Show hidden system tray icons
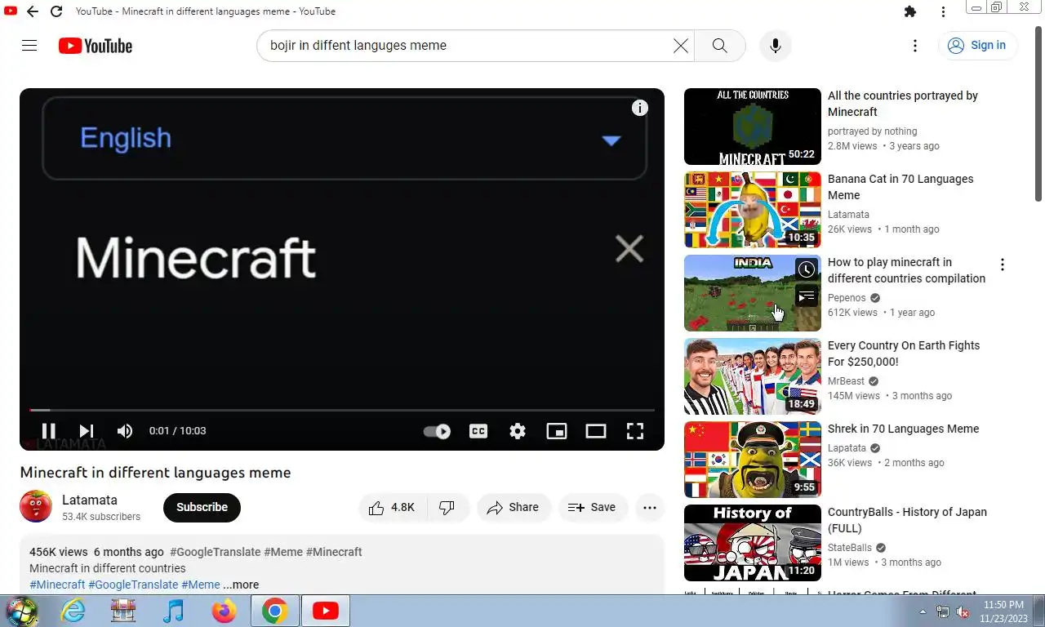Viewport: 1045px width, 627px height. tap(923, 611)
